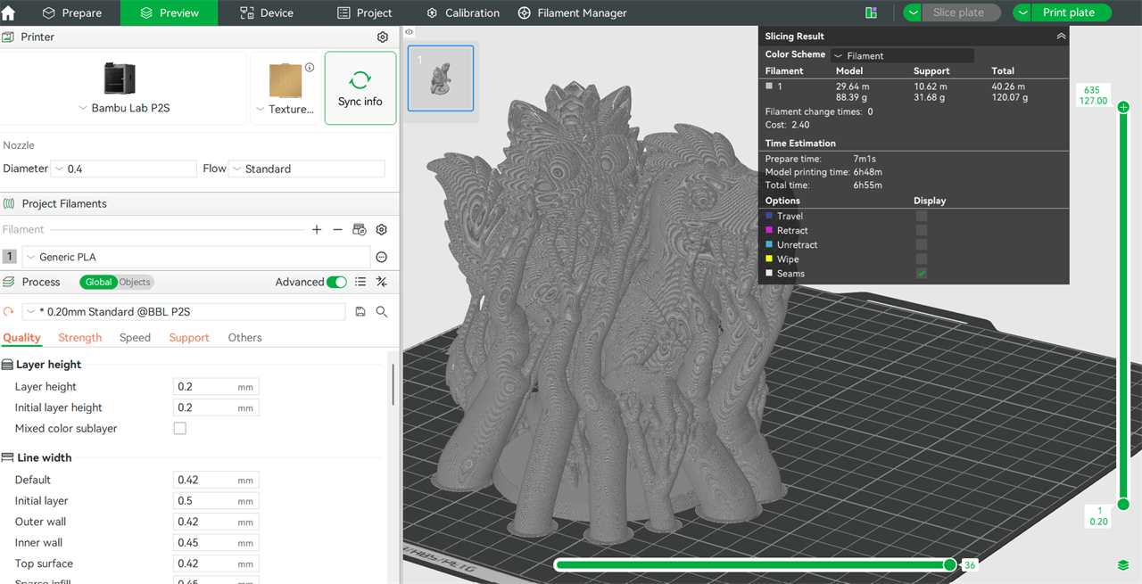The width and height of the screenshot is (1142, 584).
Task: Click bottom handle of layer slider
Action: [x=1123, y=505]
